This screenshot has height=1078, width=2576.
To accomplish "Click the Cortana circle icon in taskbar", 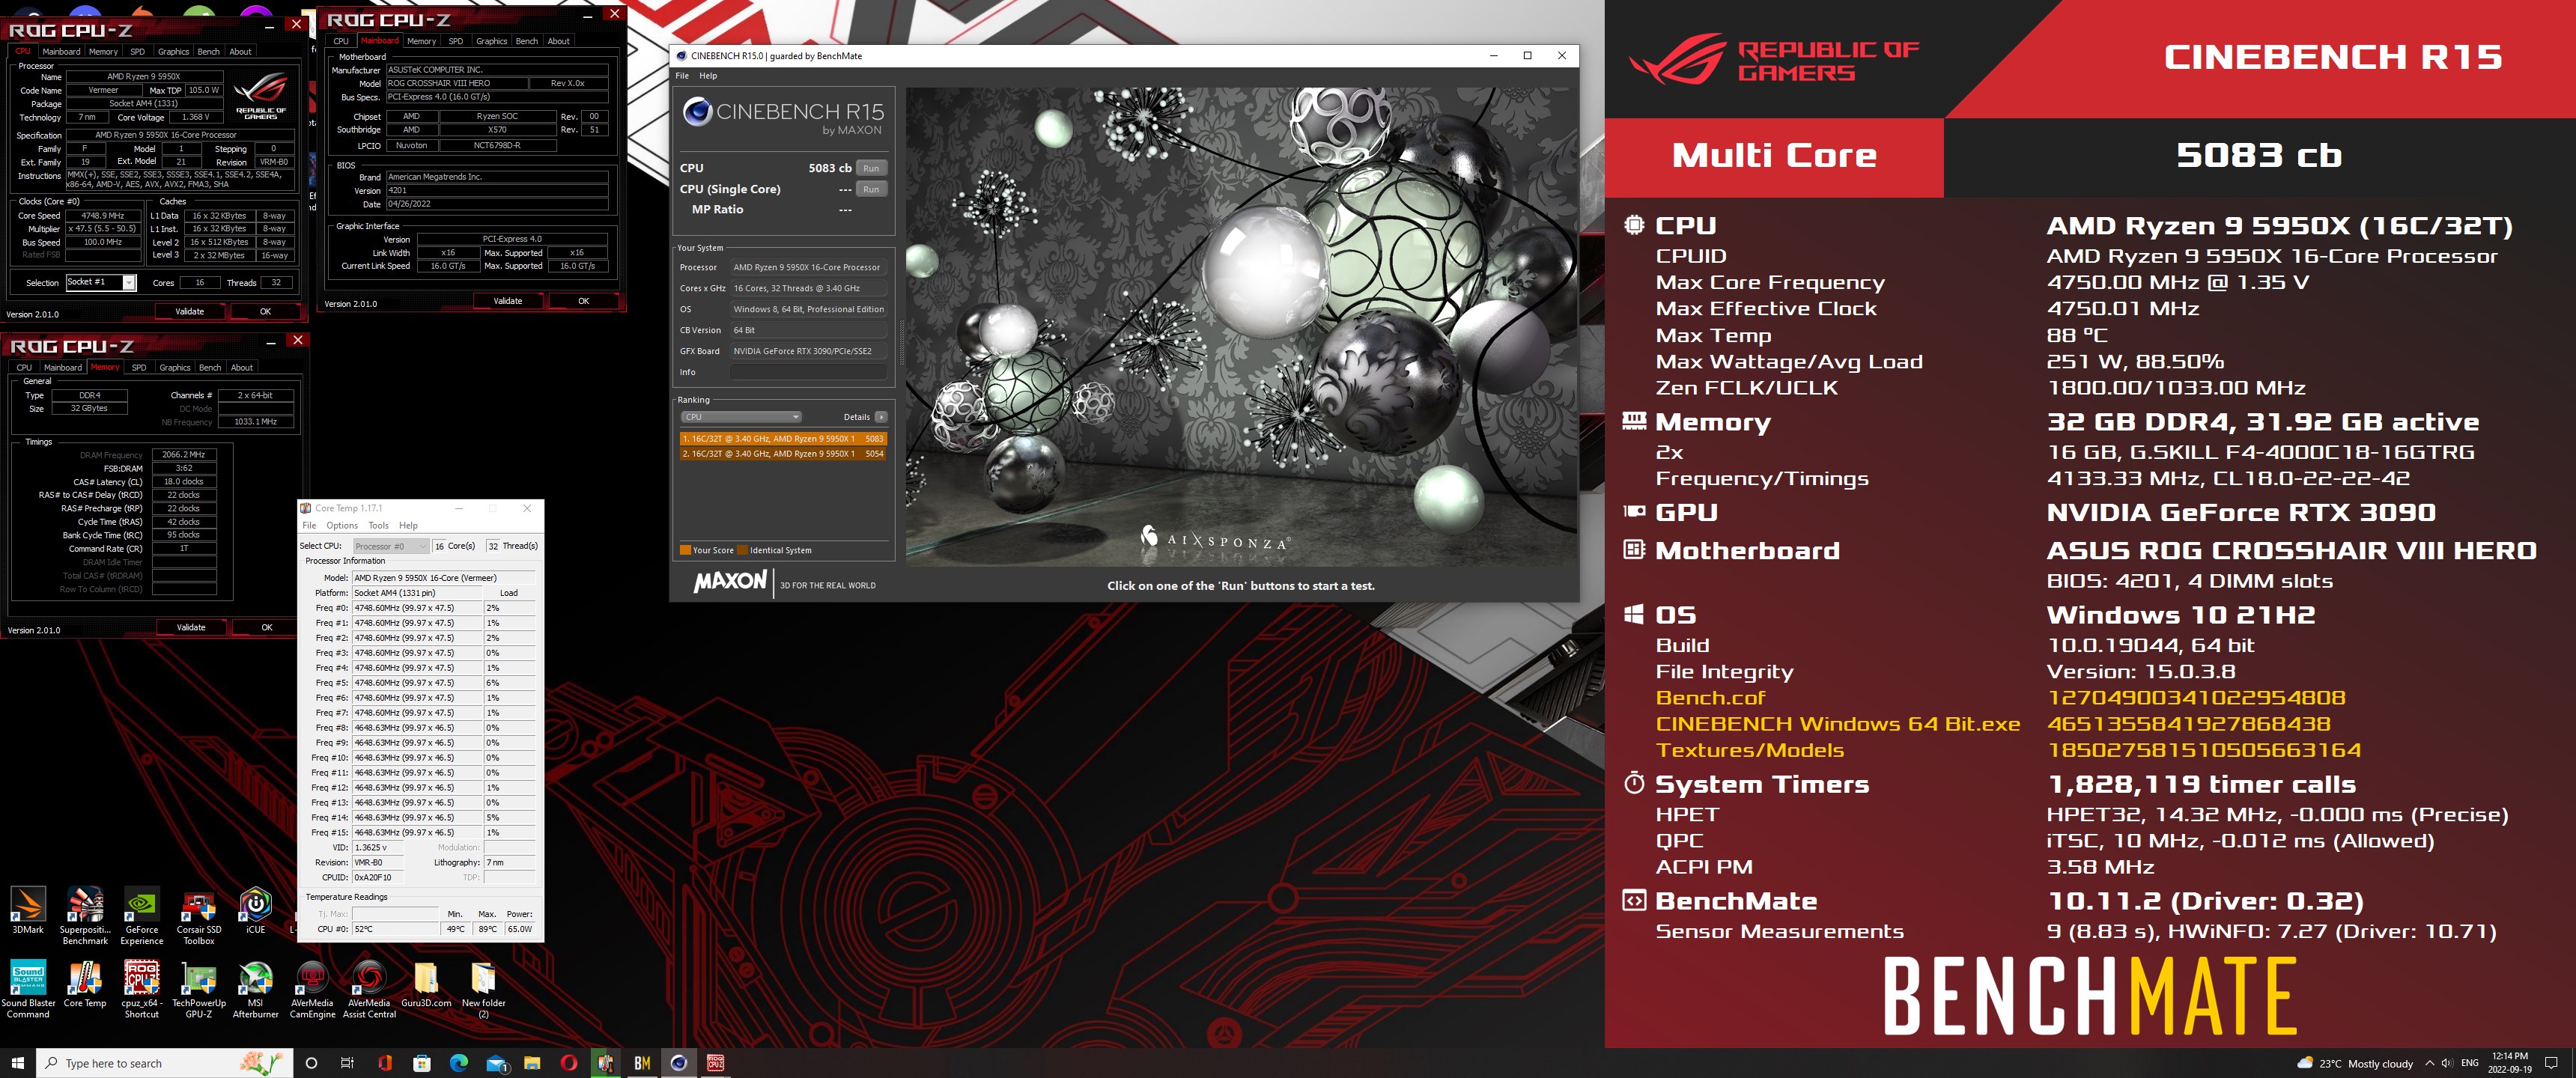I will point(311,1063).
